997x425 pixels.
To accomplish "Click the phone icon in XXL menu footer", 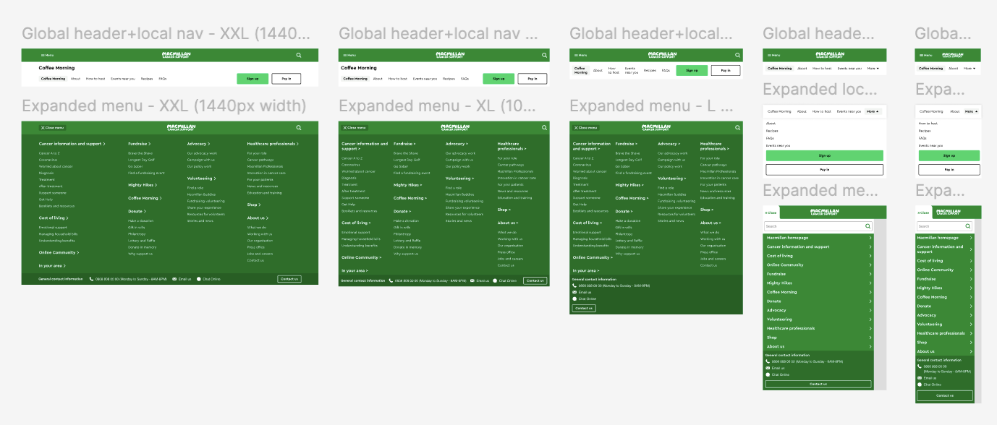I will [92, 279].
